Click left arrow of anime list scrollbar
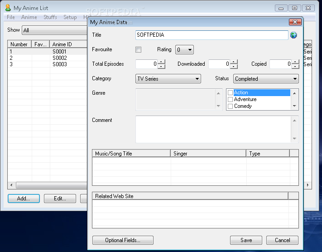322x252 pixels. (11, 185)
